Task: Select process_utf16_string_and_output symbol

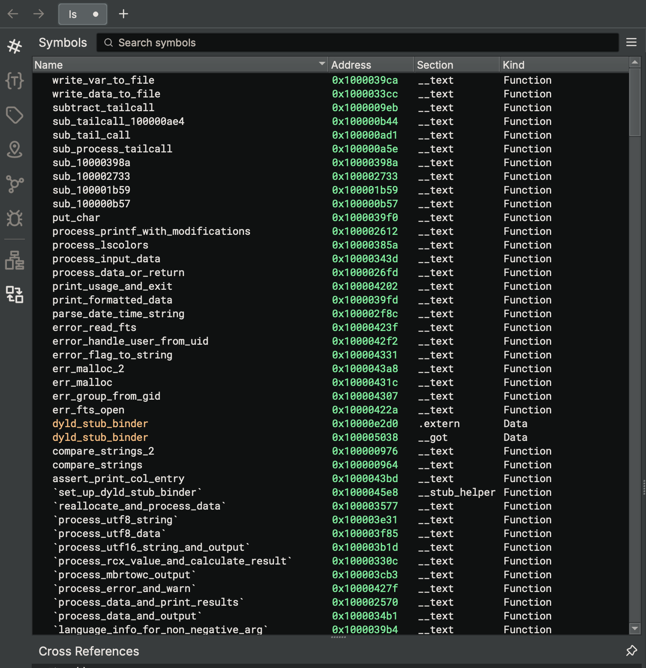Action: (151, 547)
